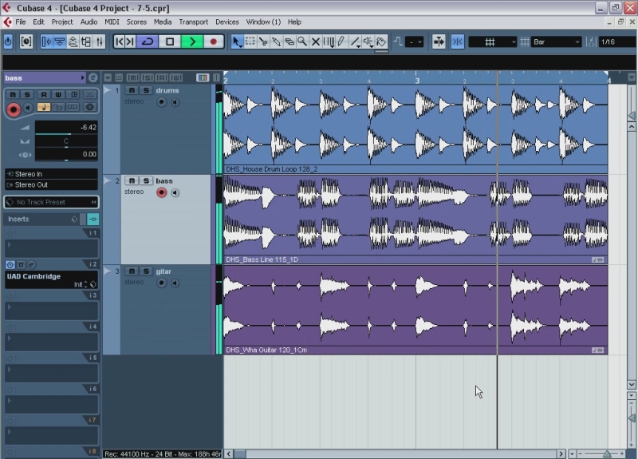
Task: Open the File menu
Action: [x=21, y=22]
